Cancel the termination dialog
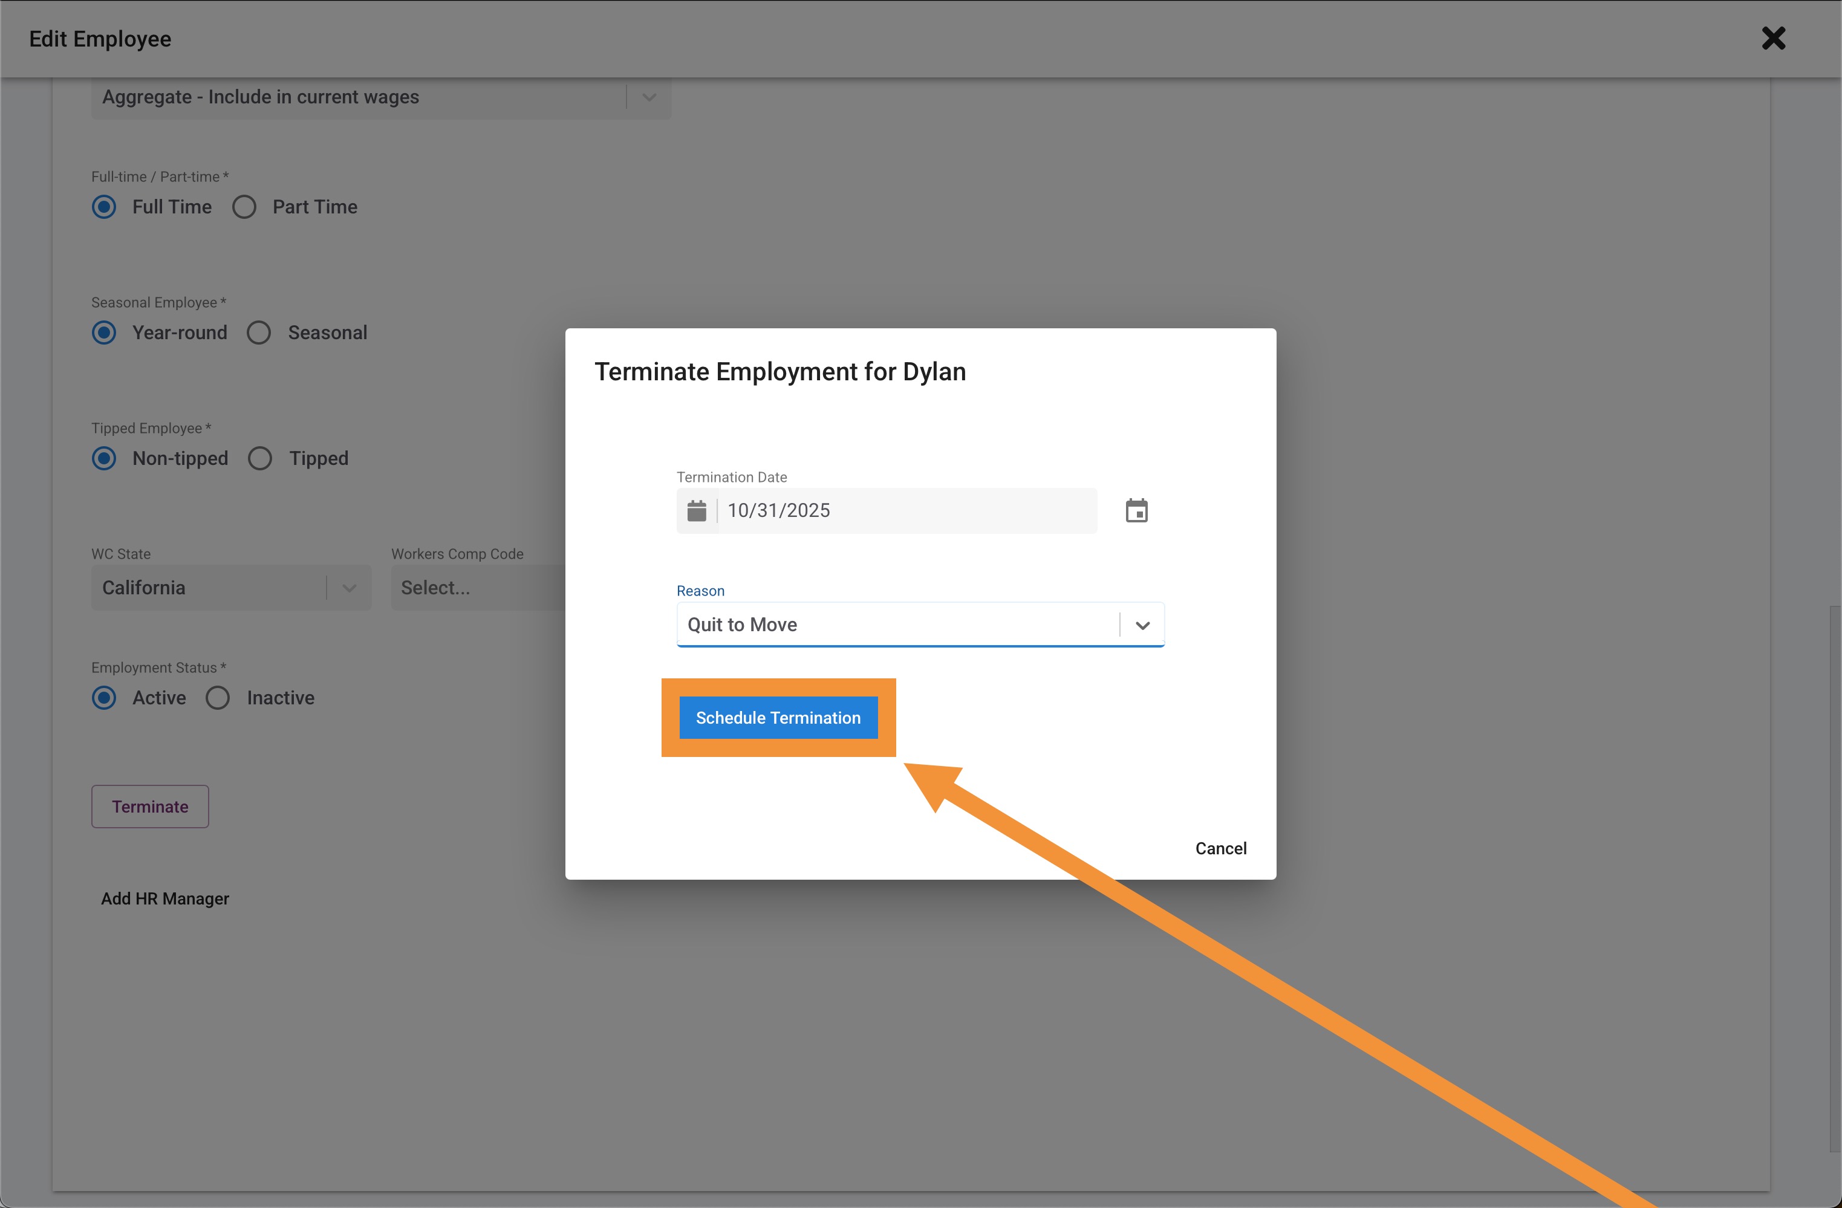Screen dimensions: 1842x1208 pyautogui.click(x=1220, y=848)
